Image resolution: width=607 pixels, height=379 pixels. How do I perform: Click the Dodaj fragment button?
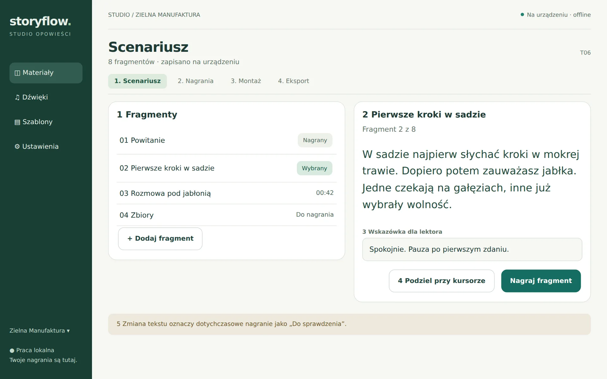[x=160, y=239]
